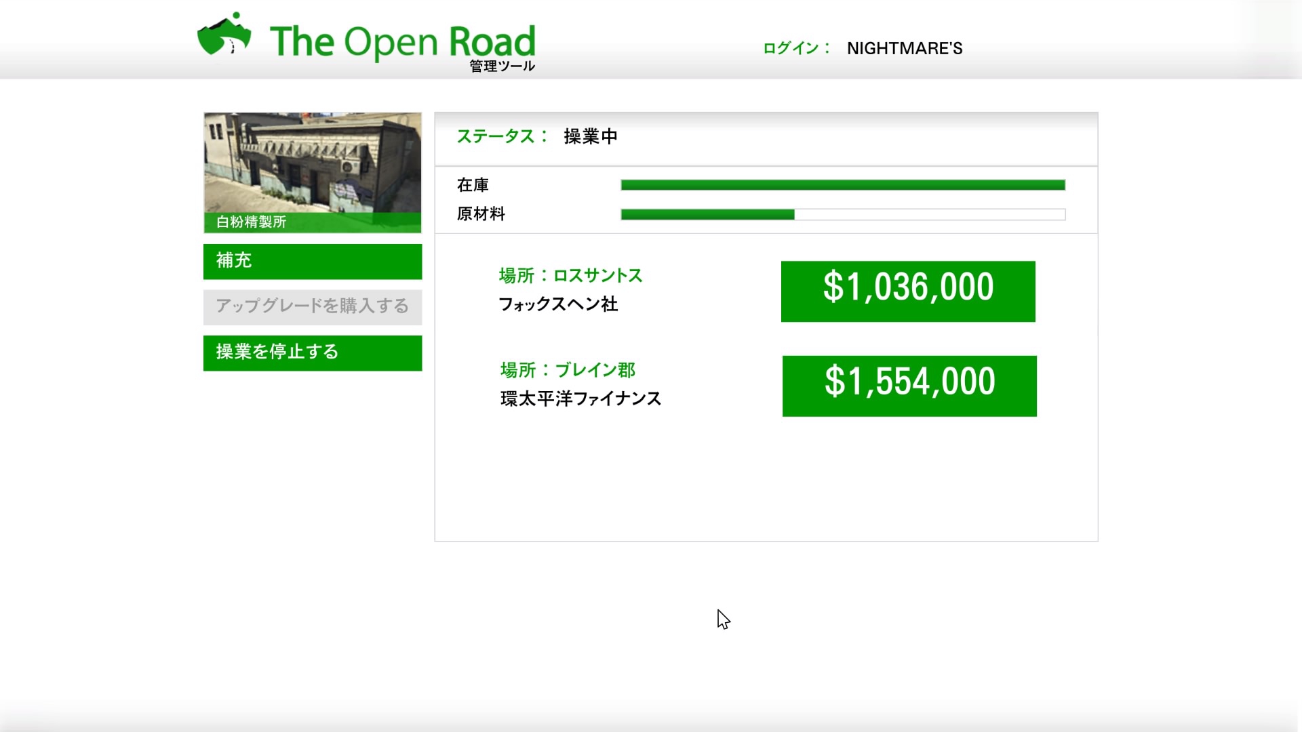Click the 原材料 supplies progress bar
This screenshot has width=1302, height=732.
pos(843,215)
